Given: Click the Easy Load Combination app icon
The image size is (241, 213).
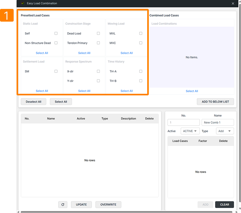Looking at the screenshot, I should (23, 3).
